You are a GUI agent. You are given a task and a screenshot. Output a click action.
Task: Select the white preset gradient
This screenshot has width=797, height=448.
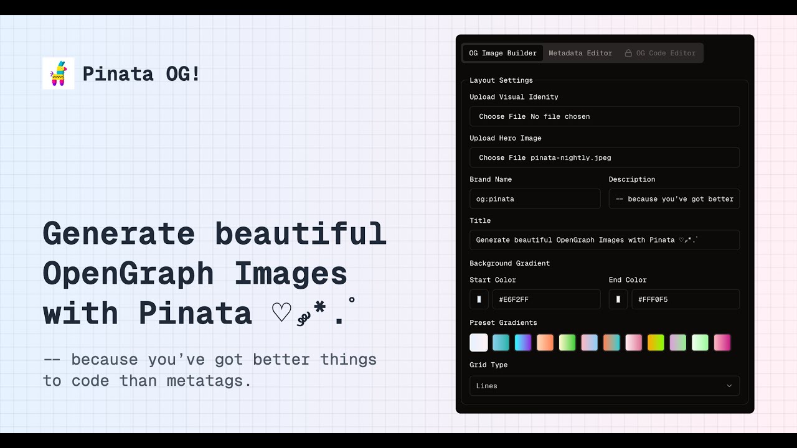point(479,342)
